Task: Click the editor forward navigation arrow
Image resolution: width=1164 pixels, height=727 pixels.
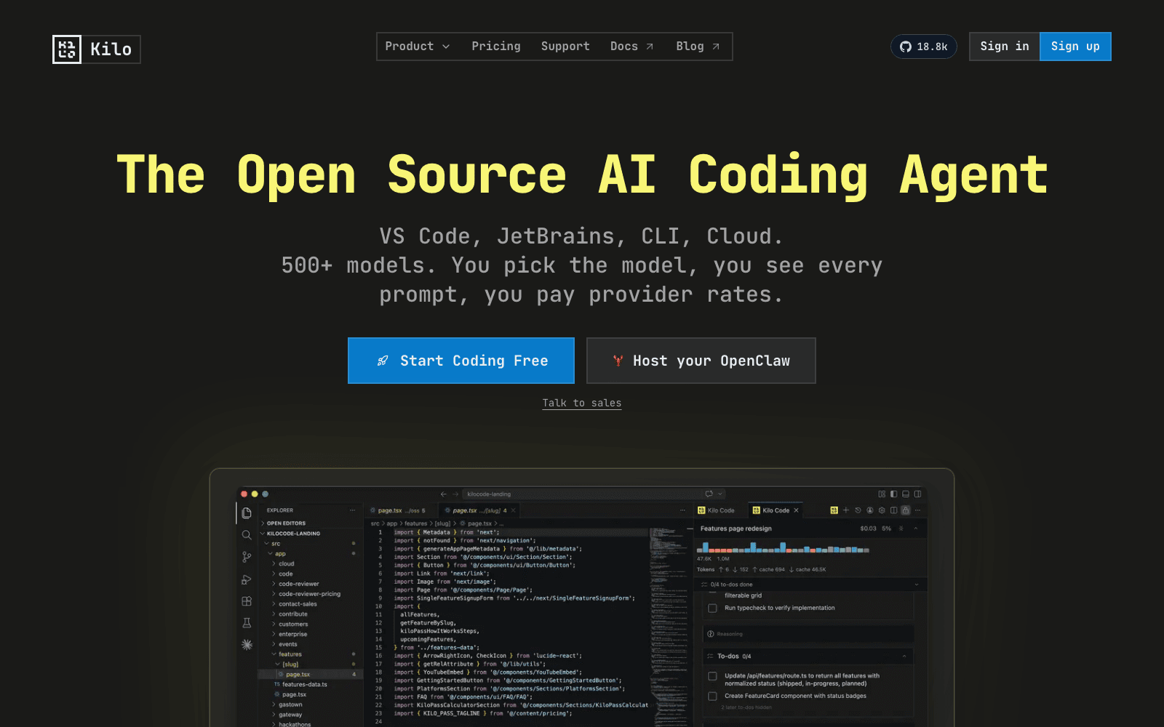Action: point(454,494)
